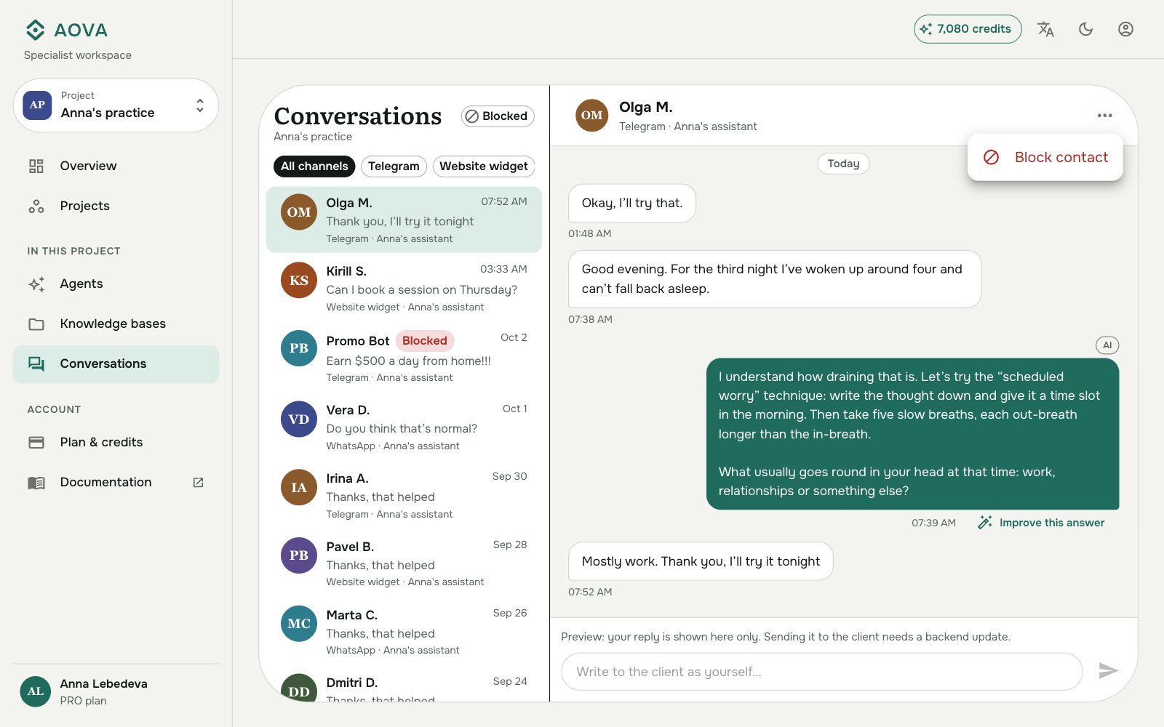Image resolution: width=1164 pixels, height=727 pixels.
Task: Click the AI badge above the reply
Action: coord(1107,345)
